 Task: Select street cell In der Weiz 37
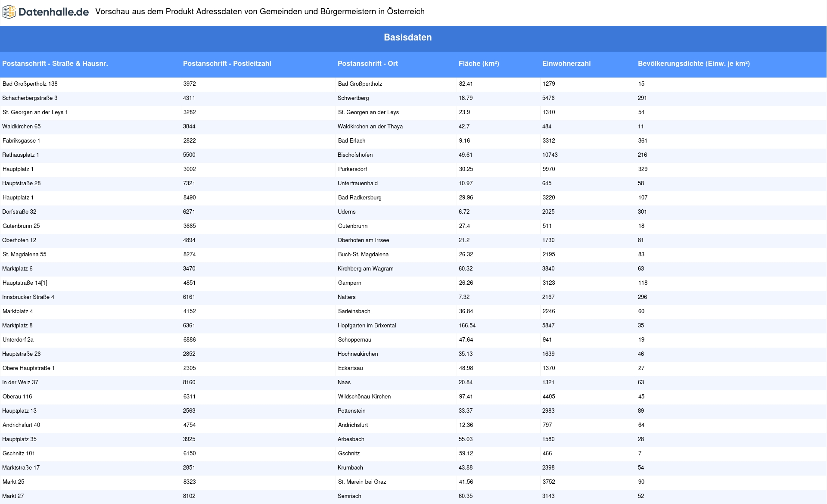coord(20,383)
